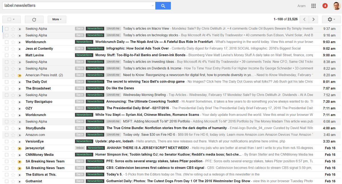Check the Gothamist email checkbox

7,181
